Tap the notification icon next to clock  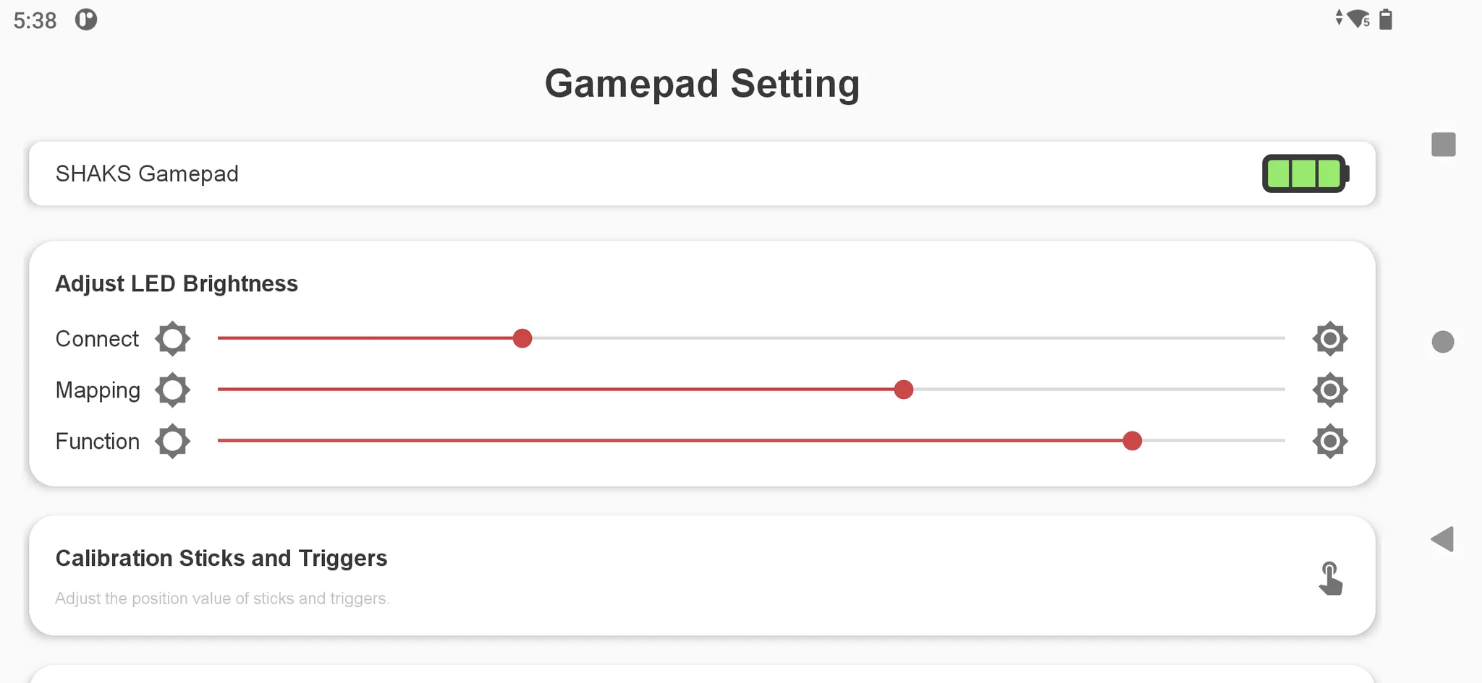click(86, 20)
